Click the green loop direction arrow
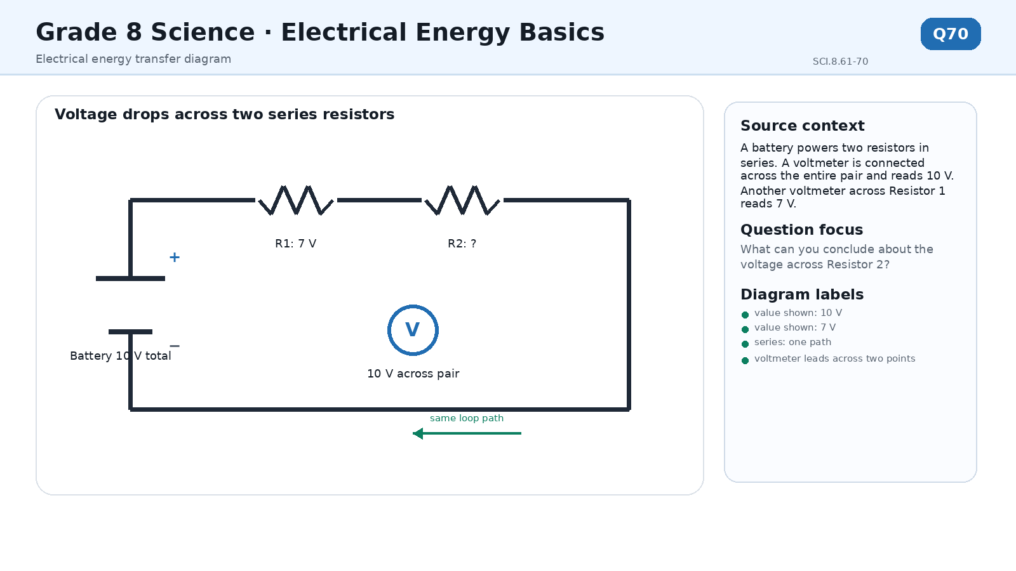 point(467,433)
